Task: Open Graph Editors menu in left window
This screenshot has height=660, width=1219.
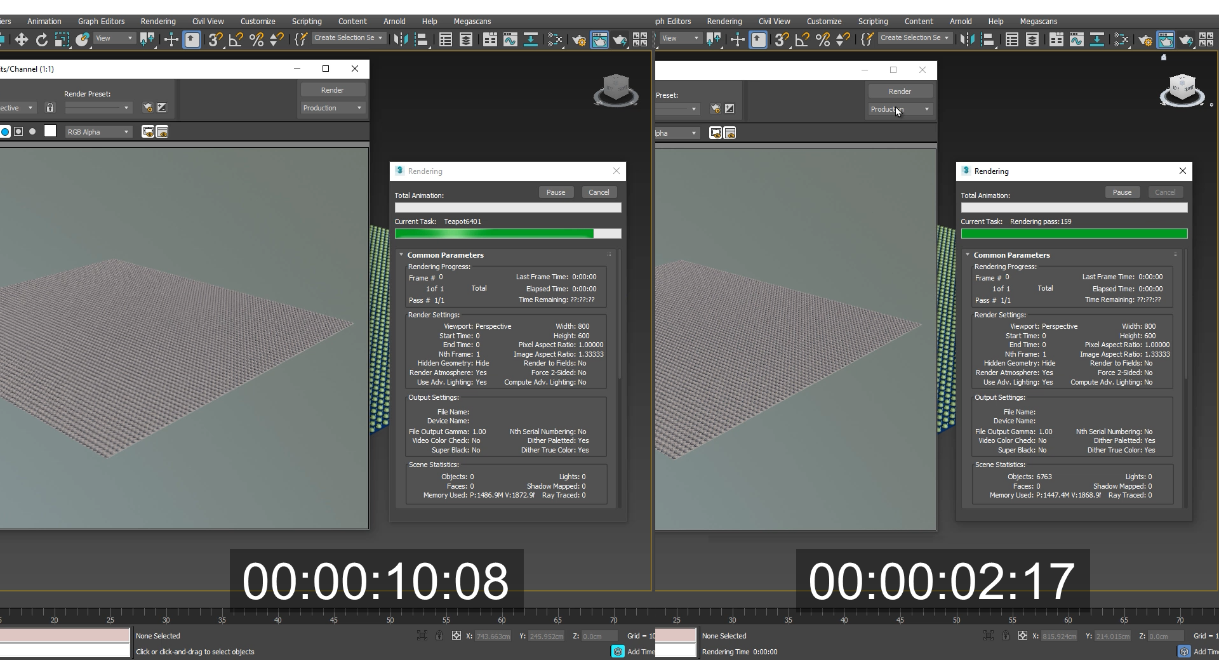Action: (102, 21)
